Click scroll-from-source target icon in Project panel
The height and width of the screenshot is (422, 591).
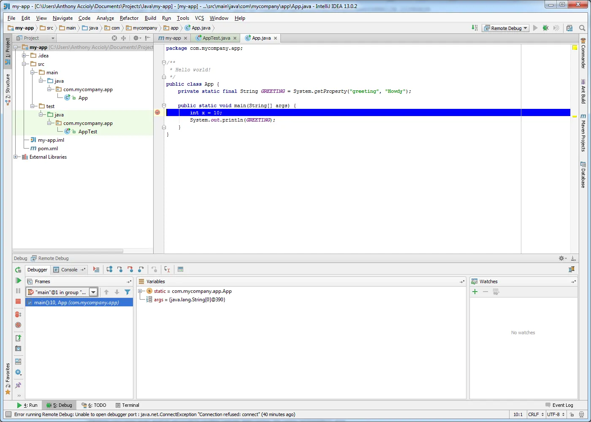[x=114, y=38]
